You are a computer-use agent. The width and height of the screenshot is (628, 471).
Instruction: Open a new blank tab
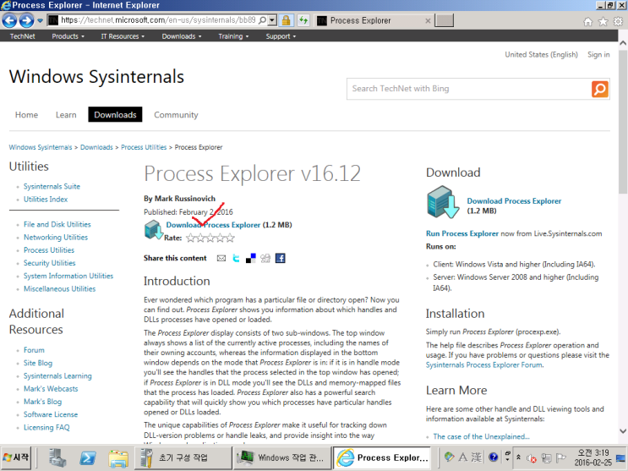click(445, 20)
